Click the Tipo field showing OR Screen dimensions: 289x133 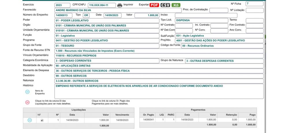point(86,16)
